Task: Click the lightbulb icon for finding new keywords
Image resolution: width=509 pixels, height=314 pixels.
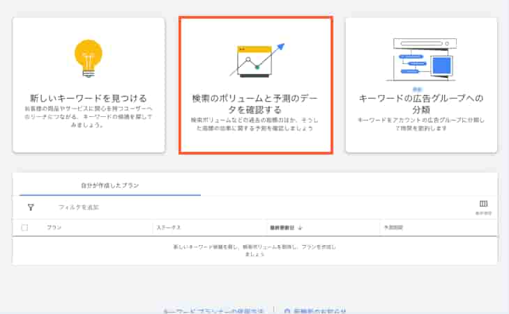Action: click(89, 58)
